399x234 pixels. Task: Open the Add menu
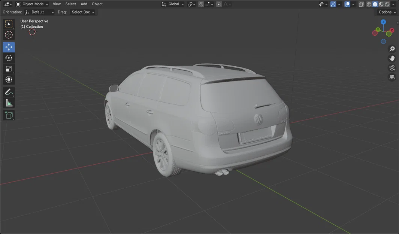tap(84, 4)
